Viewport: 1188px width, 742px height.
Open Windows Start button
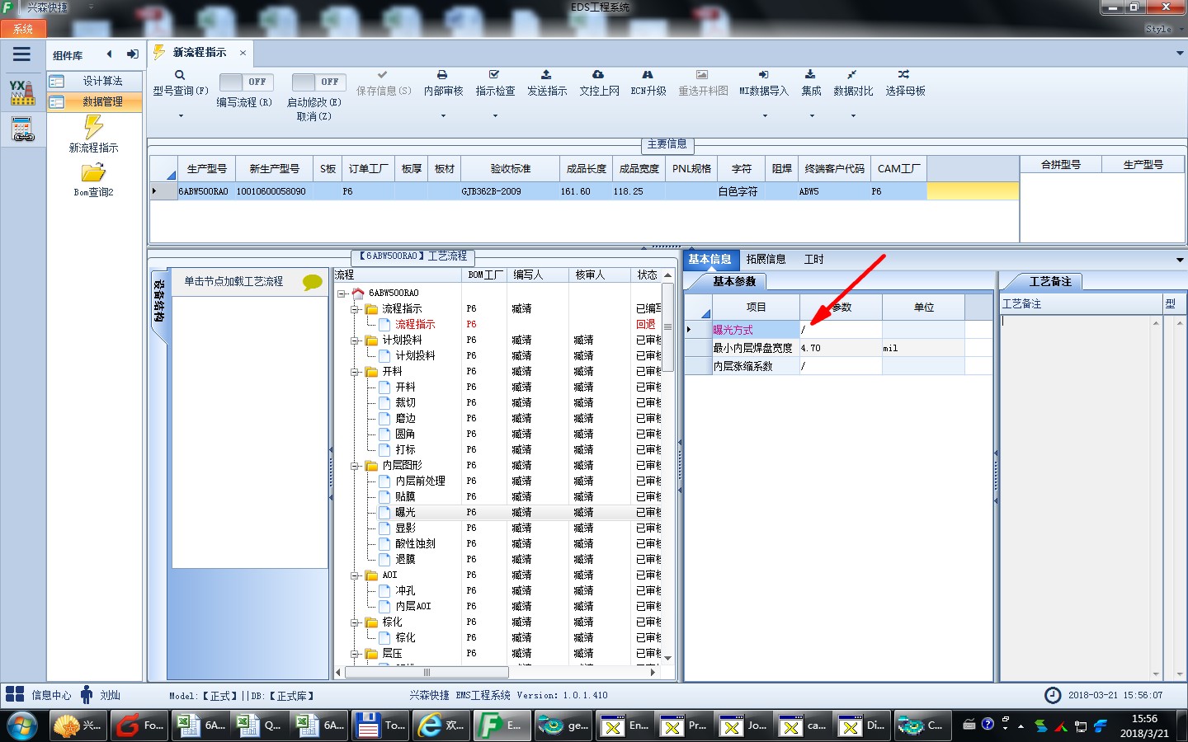21,726
